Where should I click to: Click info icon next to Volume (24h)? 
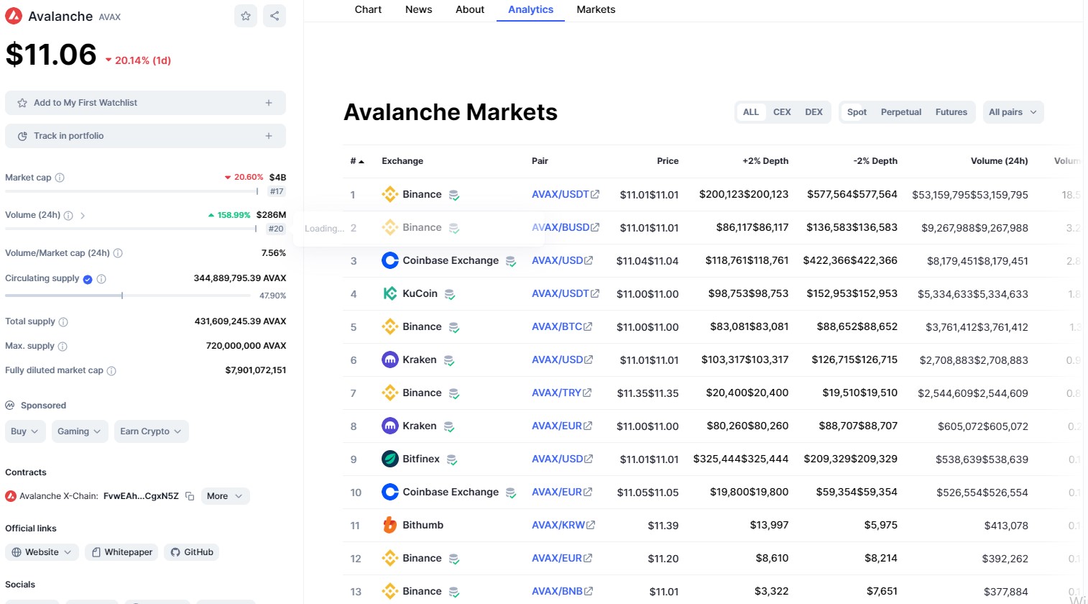click(x=68, y=215)
